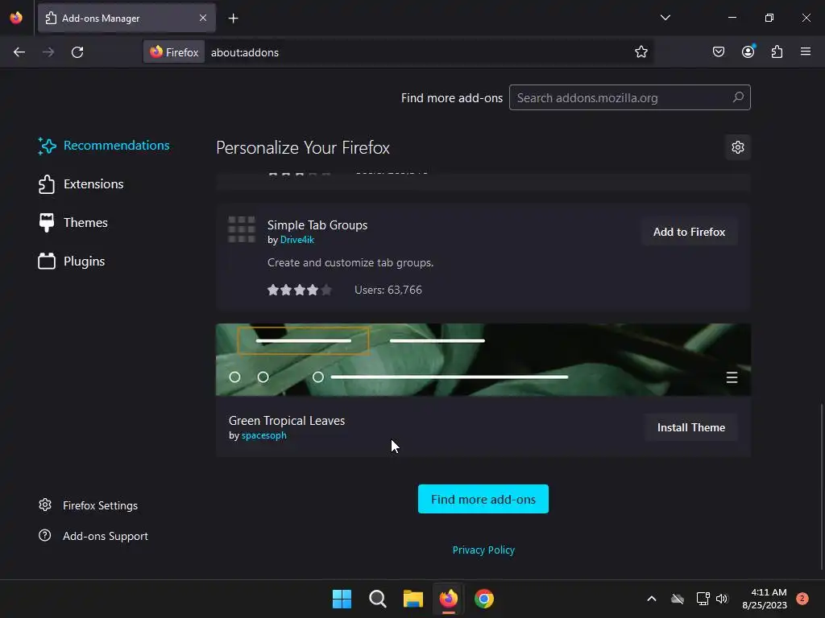The width and height of the screenshot is (825, 618).
Task: Open the notification badge showing 2
Action: tap(802, 599)
